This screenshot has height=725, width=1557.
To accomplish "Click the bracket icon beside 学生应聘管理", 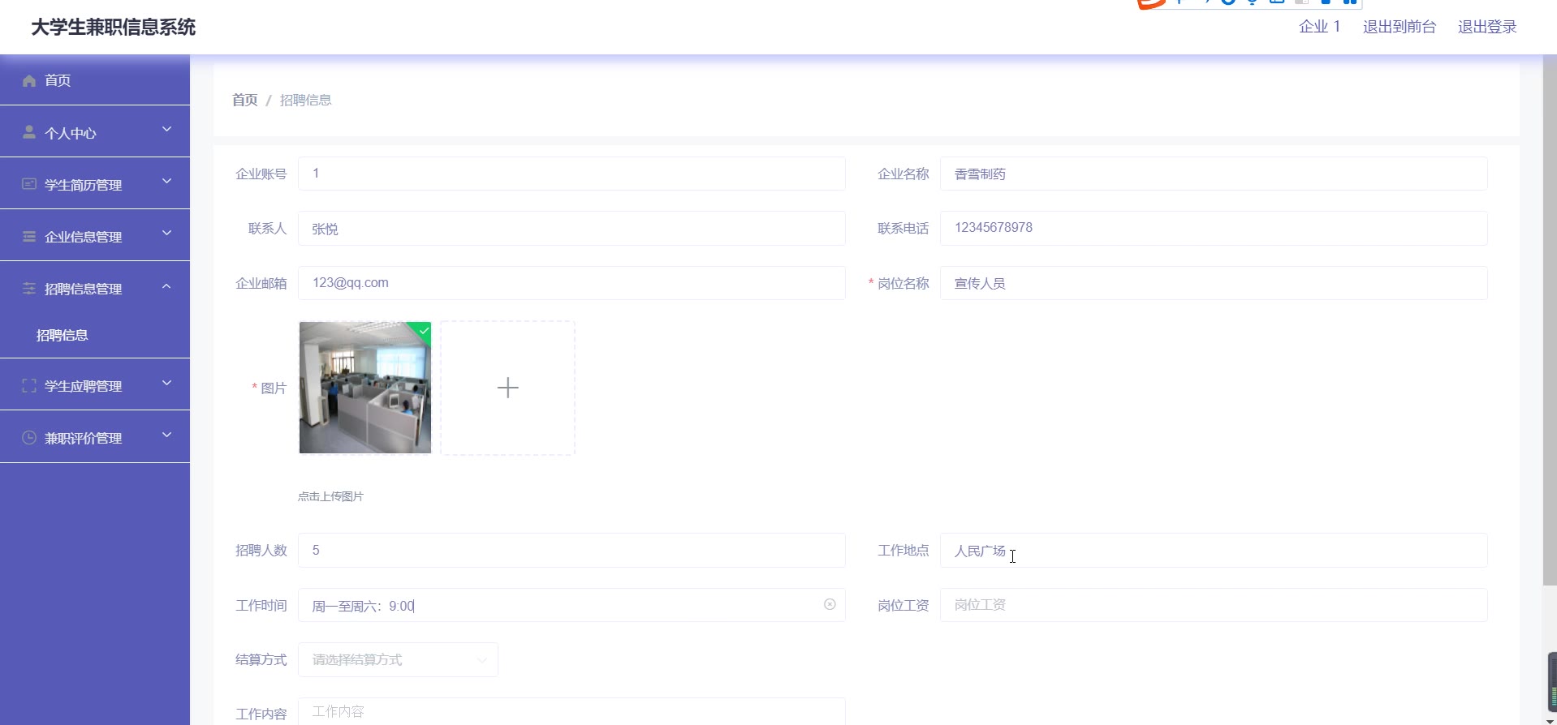I will click(x=29, y=385).
